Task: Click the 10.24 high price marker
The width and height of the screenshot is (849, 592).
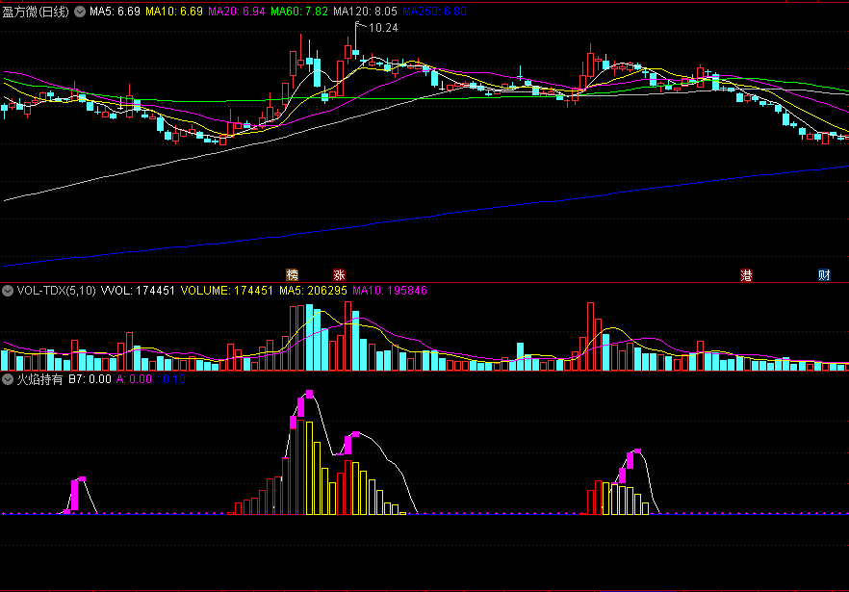Action: point(383,28)
